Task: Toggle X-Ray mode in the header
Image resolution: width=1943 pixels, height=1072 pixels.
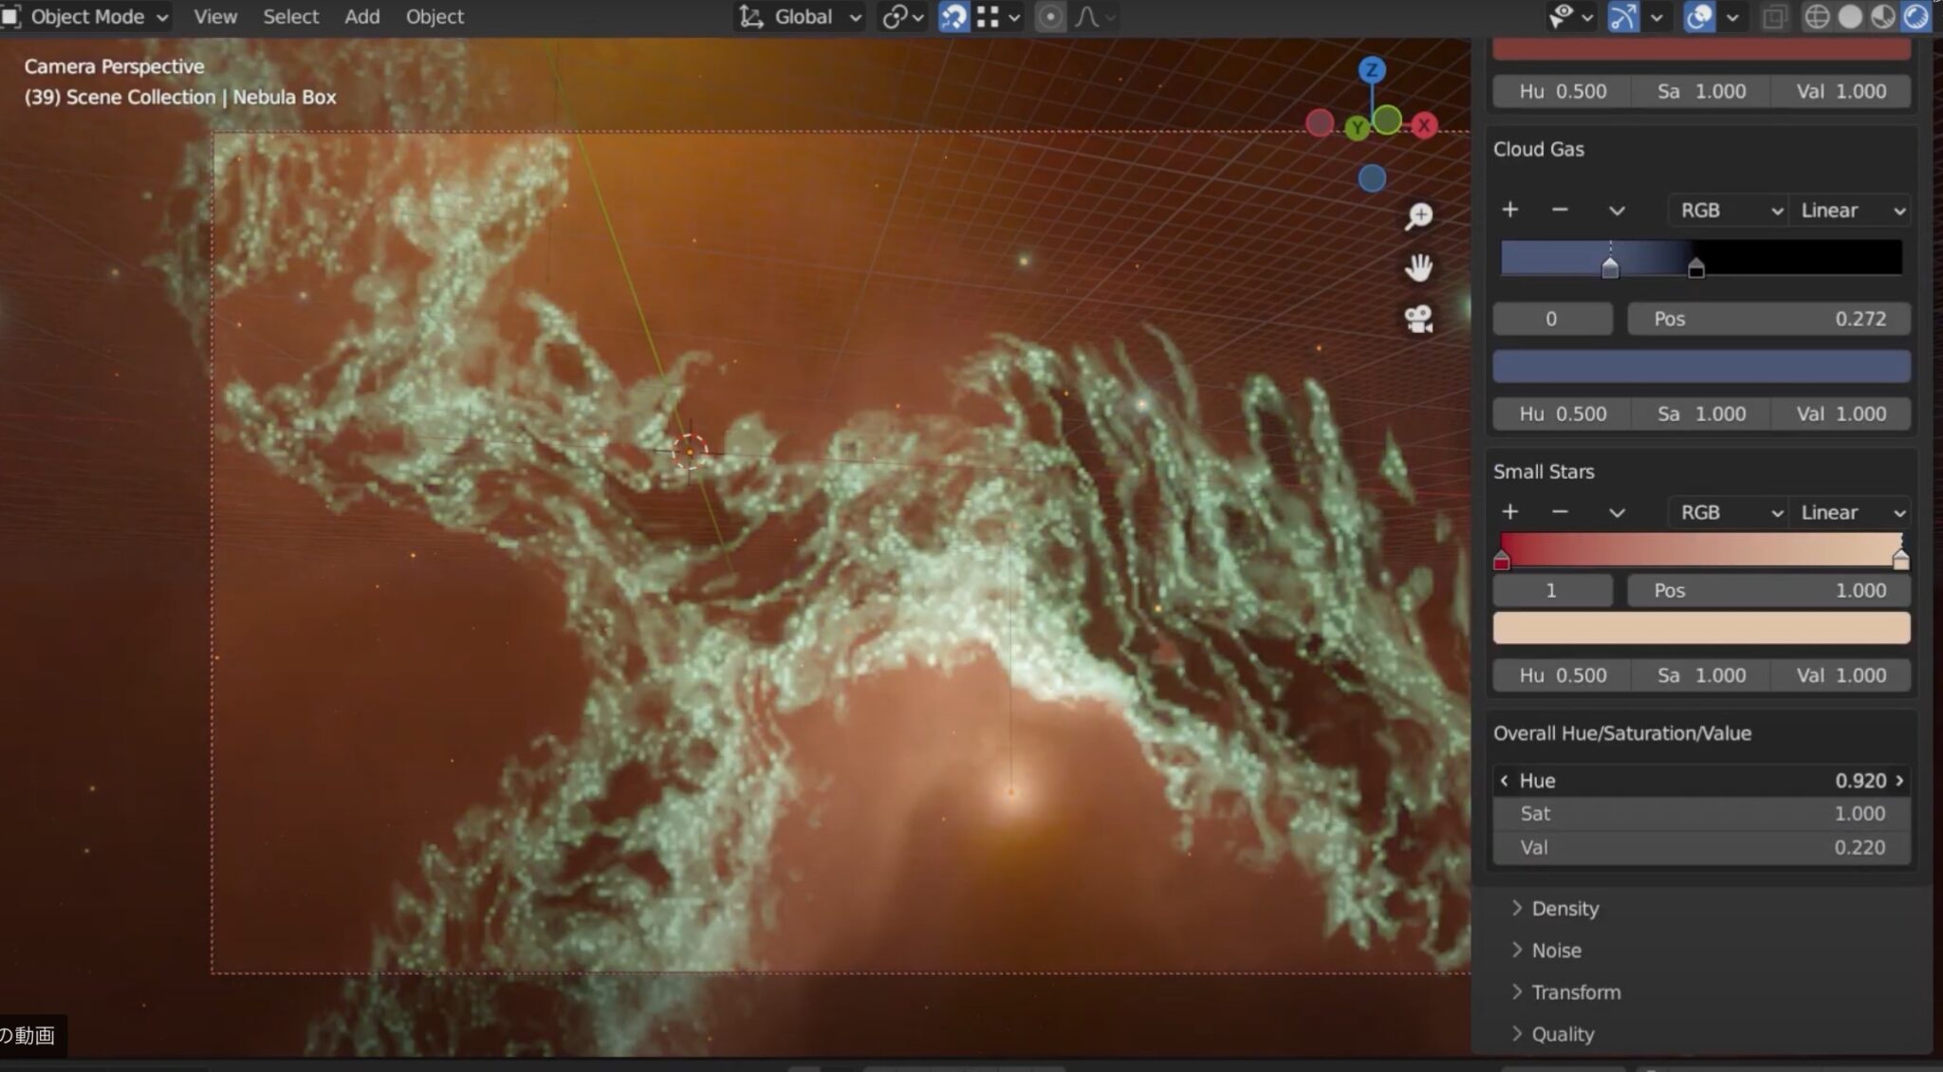Action: click(1775, 16)
